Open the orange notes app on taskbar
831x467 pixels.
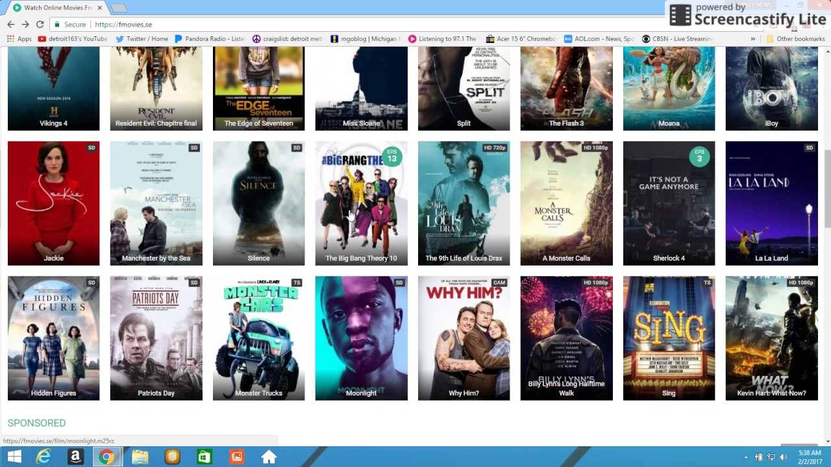coord(172,457)
